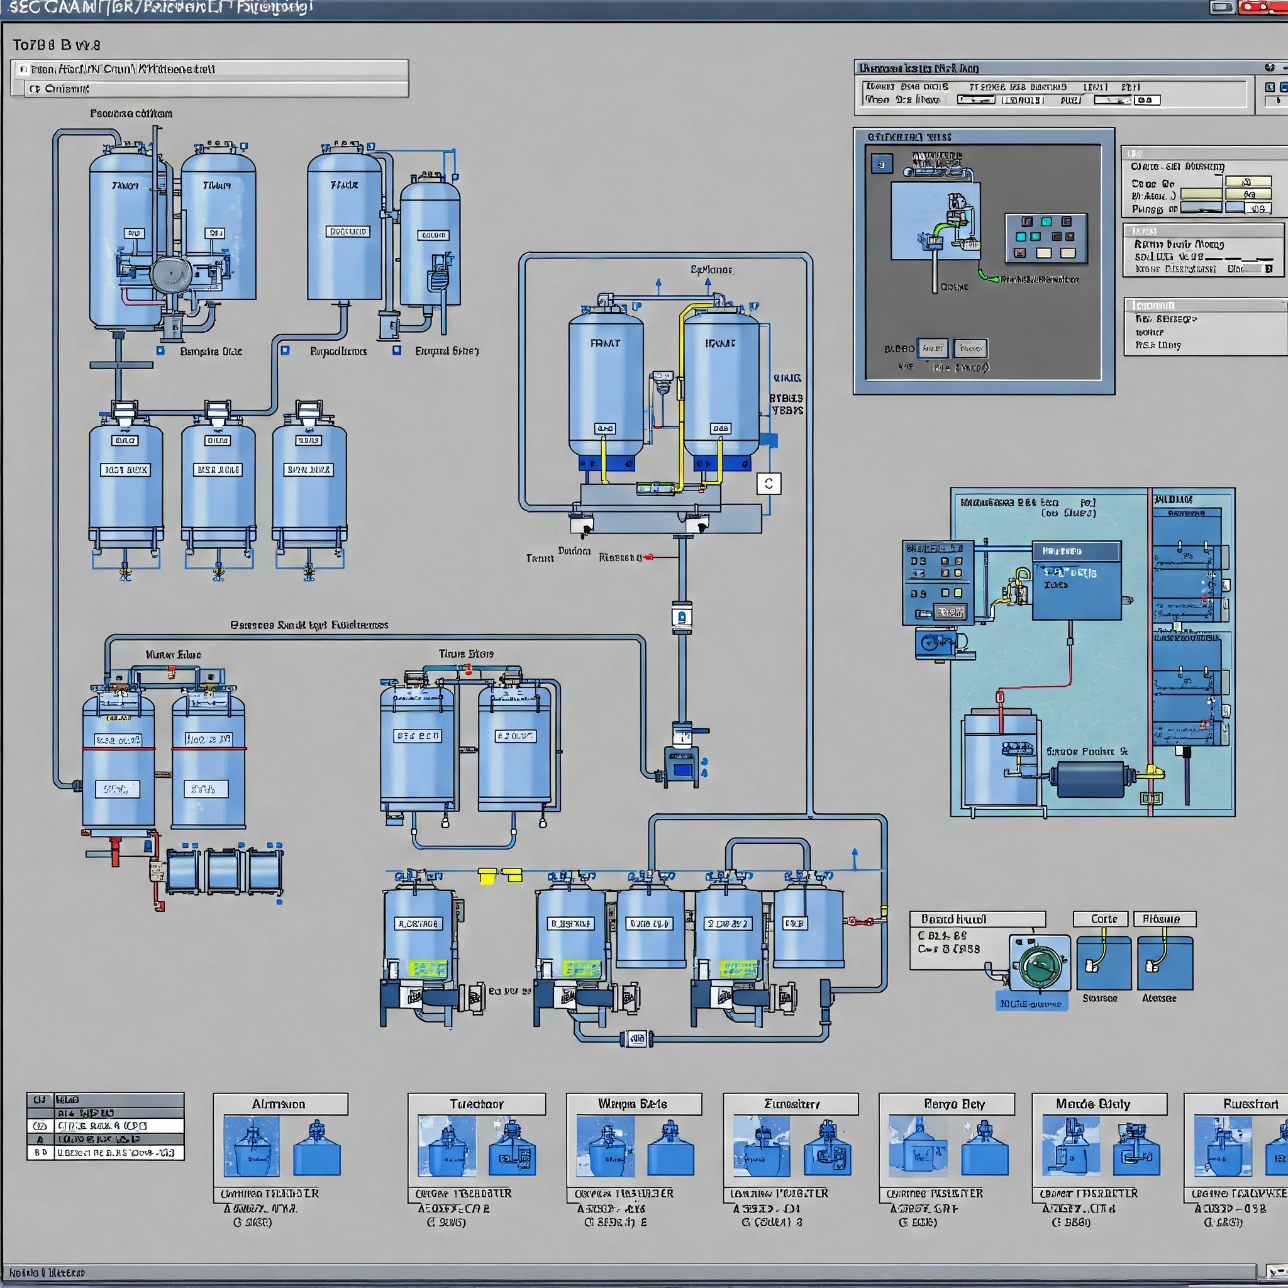This screenshot has height=1288, width=1288.
Task: Click the Turehaor left tank thumbnail
Action: click(x=447, y=1146)
